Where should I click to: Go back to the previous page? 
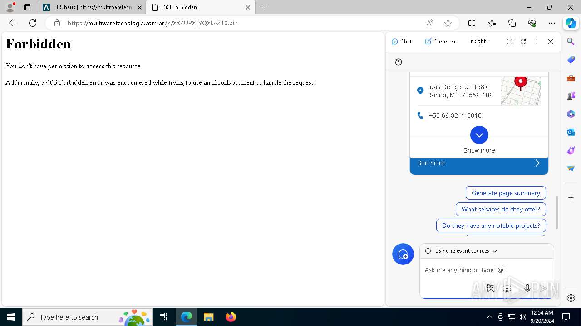[13, 23]
